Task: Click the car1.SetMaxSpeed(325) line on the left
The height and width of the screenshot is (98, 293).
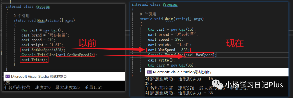Action: [43, 50]
